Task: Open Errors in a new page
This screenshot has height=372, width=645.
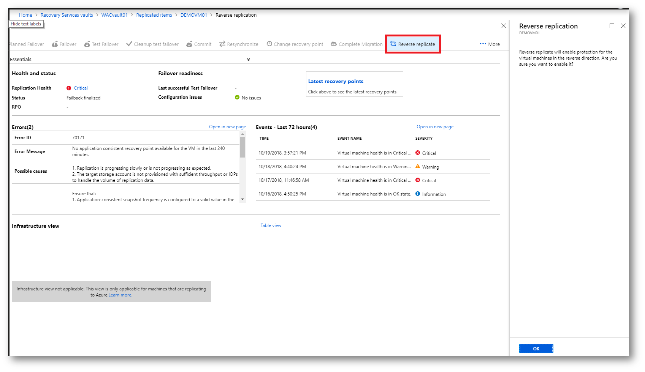Action: click(x=227, y=127)
